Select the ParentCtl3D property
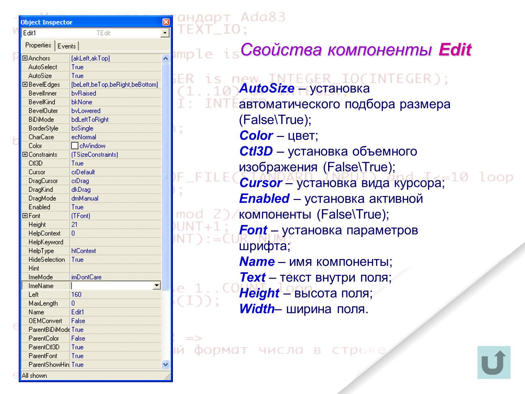 point(44,347)
